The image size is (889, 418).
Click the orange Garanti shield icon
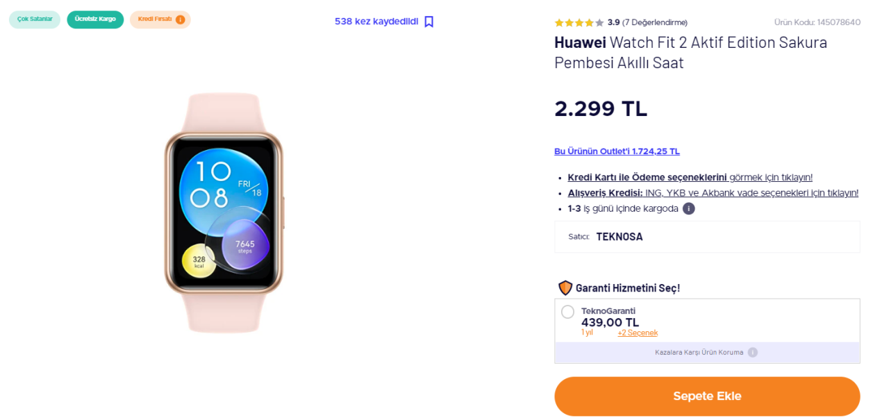[565, 287]
